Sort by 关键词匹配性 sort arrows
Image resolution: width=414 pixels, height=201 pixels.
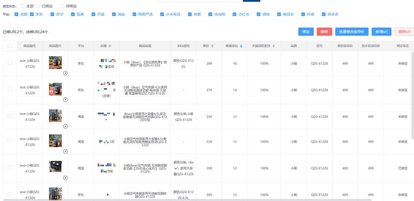pos(274,46)
